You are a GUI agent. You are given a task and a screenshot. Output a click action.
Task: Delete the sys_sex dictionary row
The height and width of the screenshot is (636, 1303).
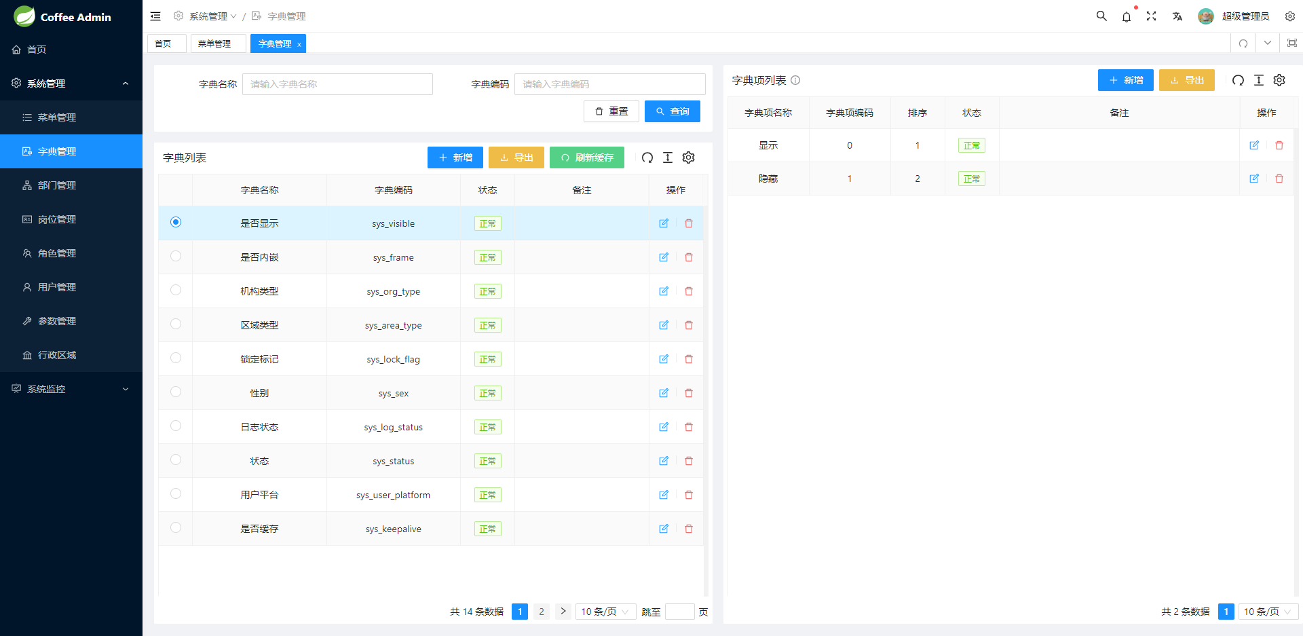pyautogui.click(x=689, y=393)
